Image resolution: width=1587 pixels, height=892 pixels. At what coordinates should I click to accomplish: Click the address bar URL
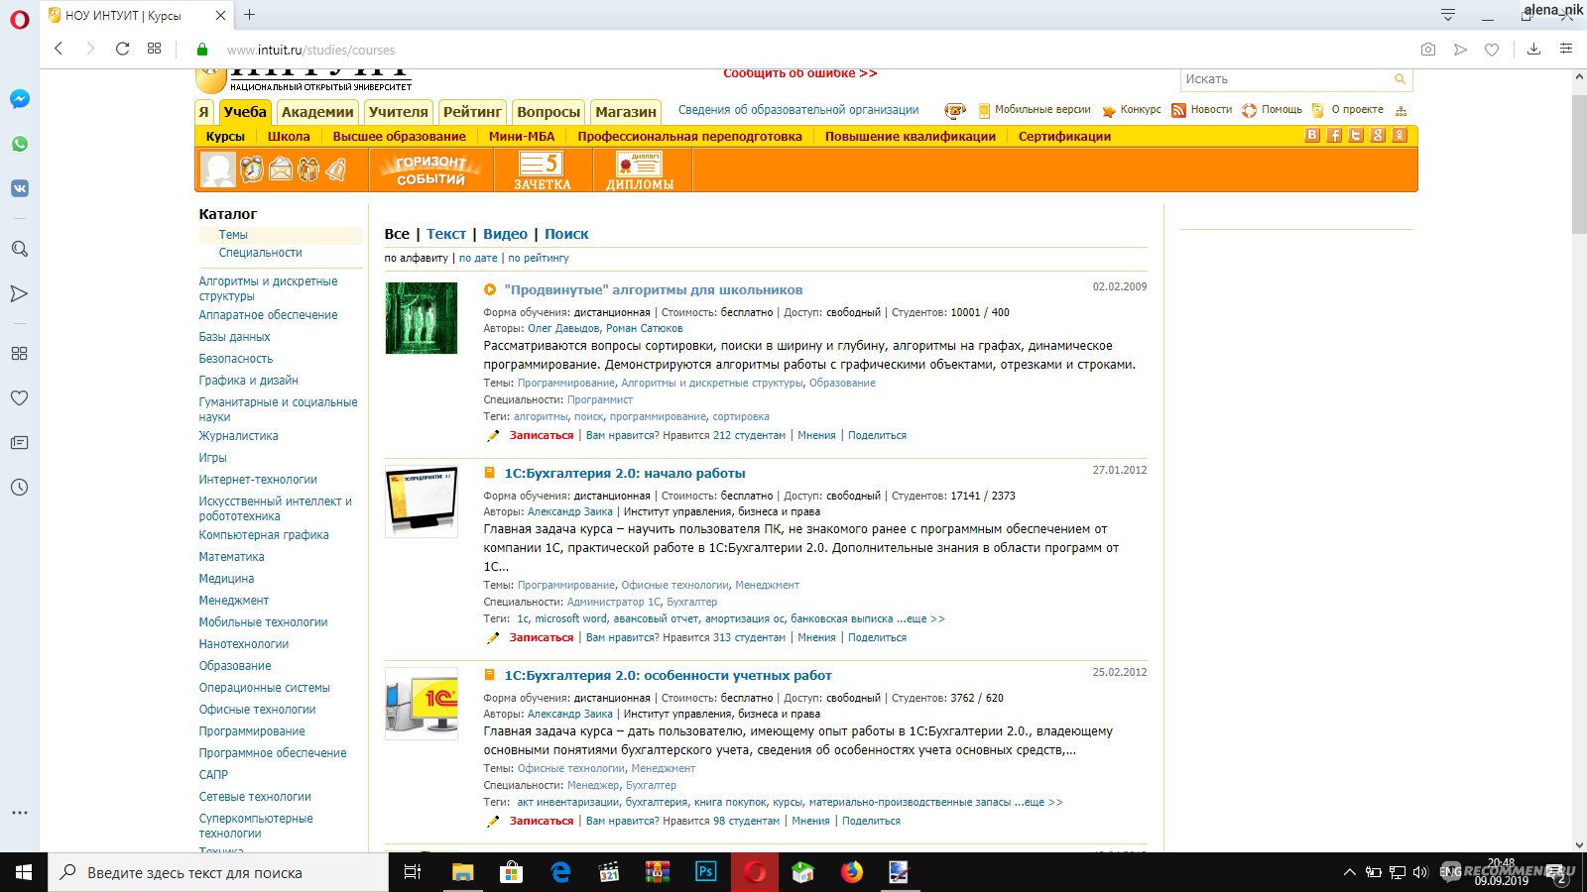(x=310, y=50)
